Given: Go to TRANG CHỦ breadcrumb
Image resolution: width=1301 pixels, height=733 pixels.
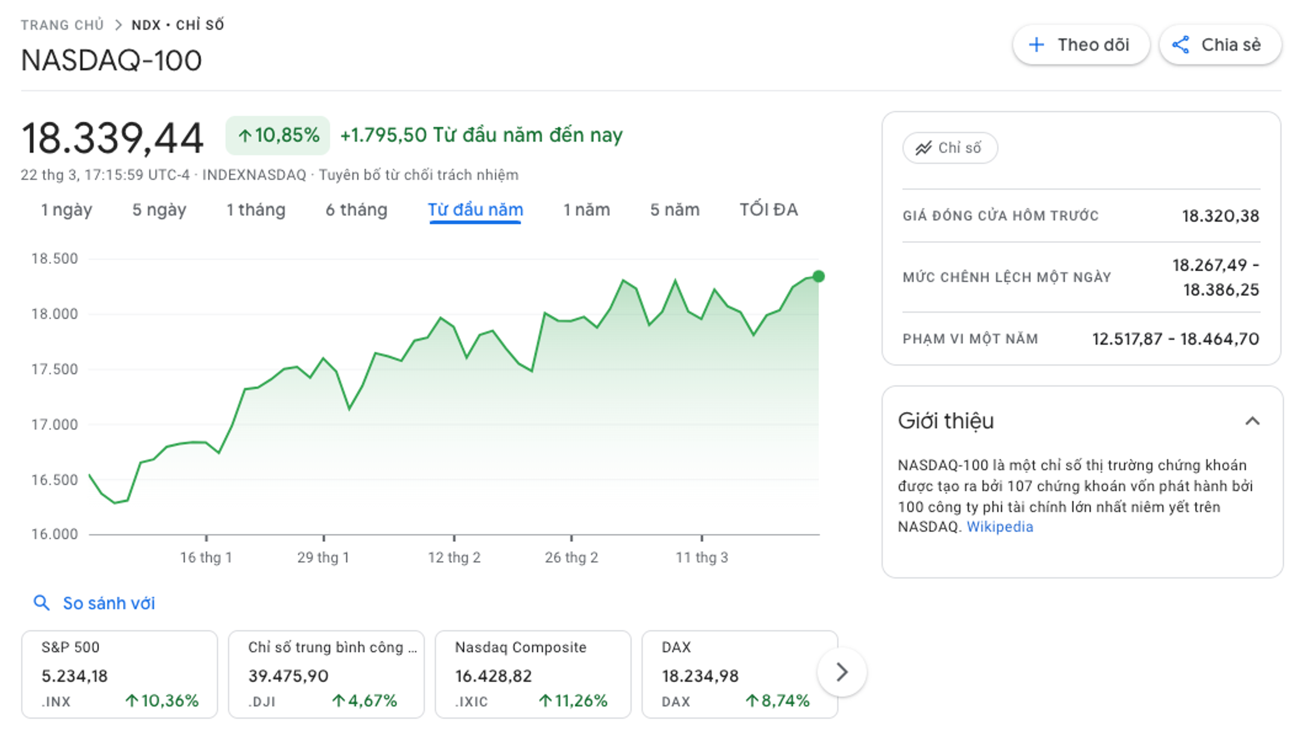Looking at the screenshot, I should point(62,25).
